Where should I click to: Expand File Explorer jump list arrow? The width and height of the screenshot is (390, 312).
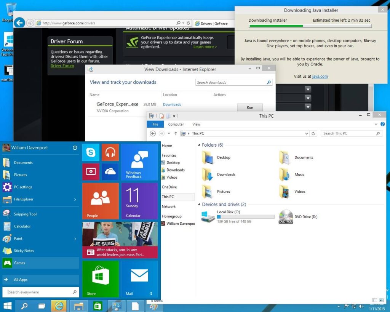75,199
